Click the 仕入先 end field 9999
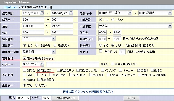 (117, 32)
